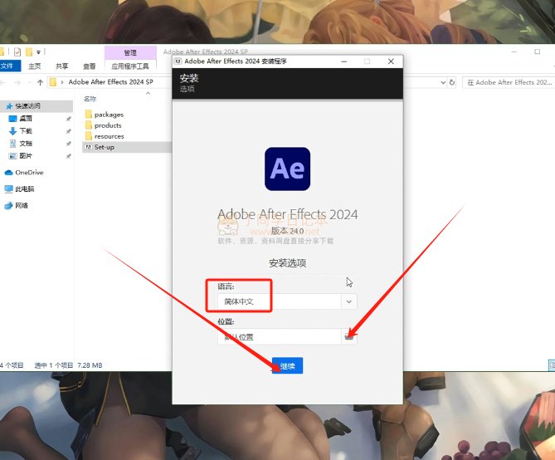This screenshot has height=460, width=555.
Task: Click the details view toggle in status bar
Action: (552, 365)
